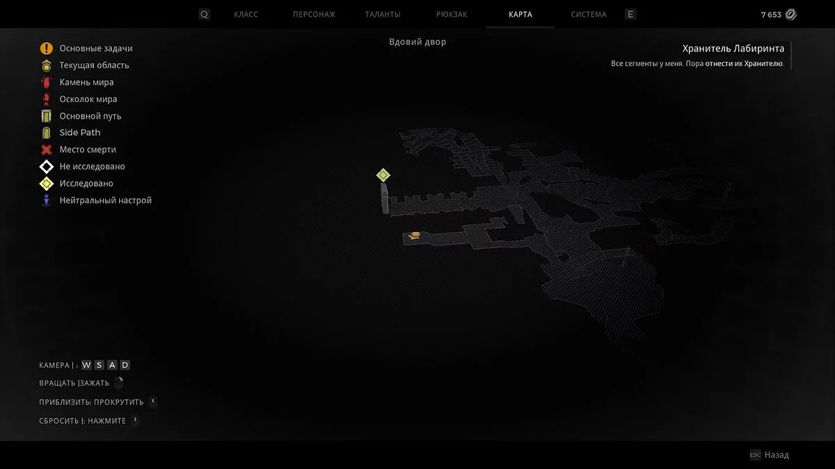
Task: Click the scrap currency icon
Action: (x=791, y=15)
